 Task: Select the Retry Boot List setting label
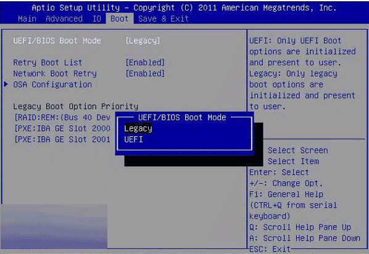tap(48, 62)
